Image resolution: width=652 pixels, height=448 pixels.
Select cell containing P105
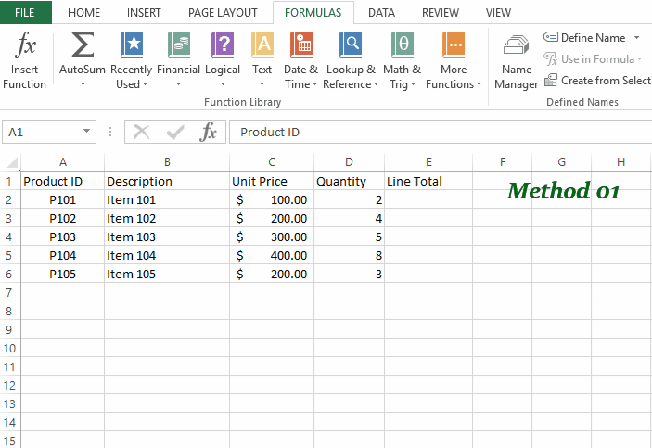point(63,275)
